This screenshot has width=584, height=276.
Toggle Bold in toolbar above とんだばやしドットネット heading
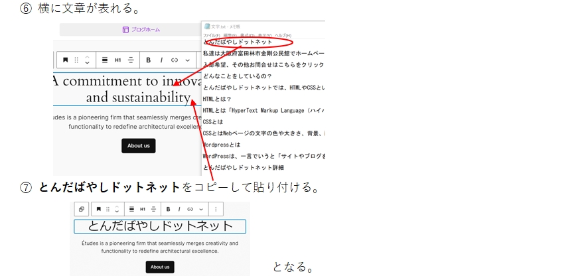coord(169,209)
